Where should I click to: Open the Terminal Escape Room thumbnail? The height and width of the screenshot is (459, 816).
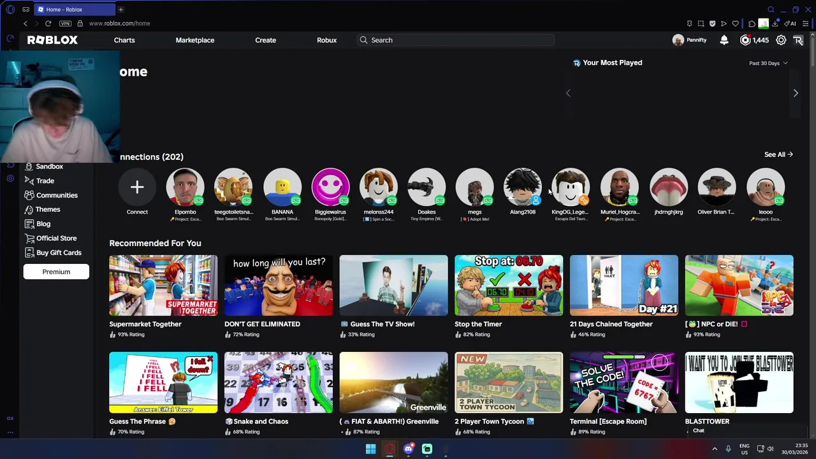pyautogui.click(x=624, y=382)
